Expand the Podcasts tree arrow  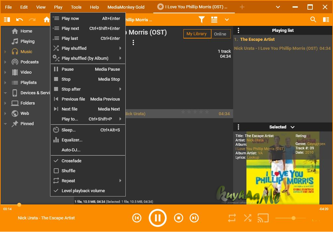5,62
